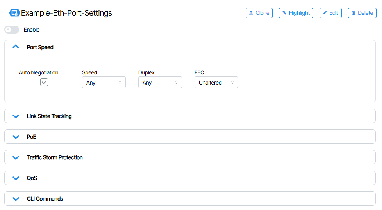Click the Highlight button
The height and width of the screenshot is (210, 382).
pos(296,13)
